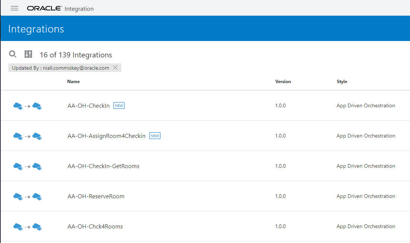The width and height of the screenshot is (410, 243).
Task: Click the source cloud icon for AA-OH-ReserveRoom
Action: (18, 196)
